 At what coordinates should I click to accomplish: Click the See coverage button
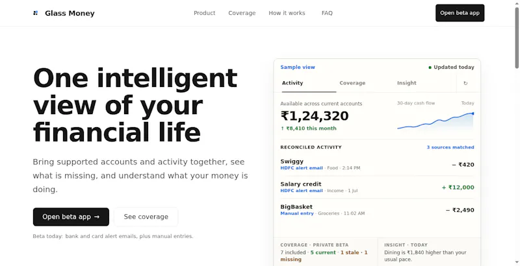pyautogui.click(x=146, y=217)
